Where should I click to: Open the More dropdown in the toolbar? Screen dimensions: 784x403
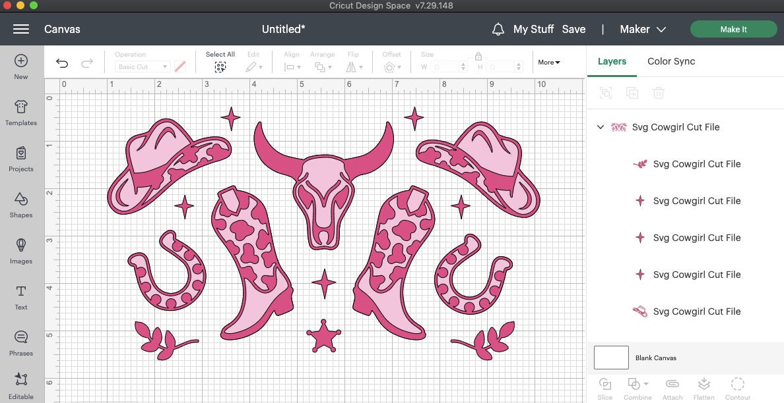[548, 62]
